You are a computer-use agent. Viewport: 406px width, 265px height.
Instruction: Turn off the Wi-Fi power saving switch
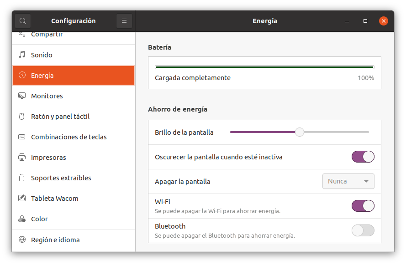363,206
